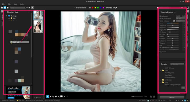190x102 pixels.
Task: Switch to thumbnail grid view
Action: (x=2, y=8)
